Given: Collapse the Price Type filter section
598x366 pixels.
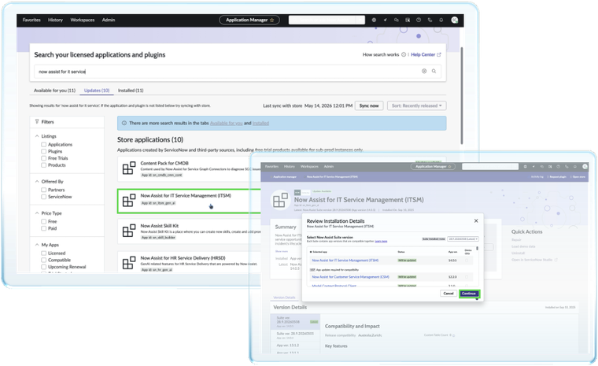Looking at the screenshot, I should point(37,213).
